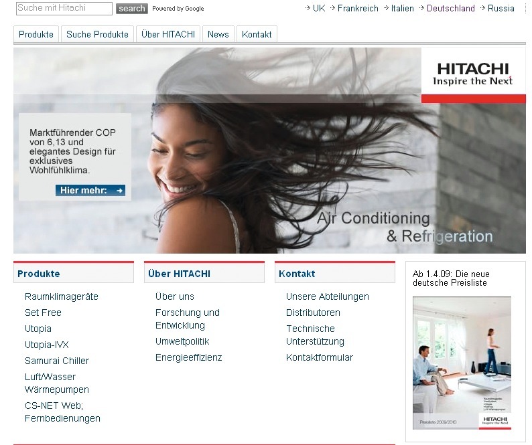Click the Kontakt section heading
Image resolution: width=532 pixels, height=445 pixels.
[297, 274]
